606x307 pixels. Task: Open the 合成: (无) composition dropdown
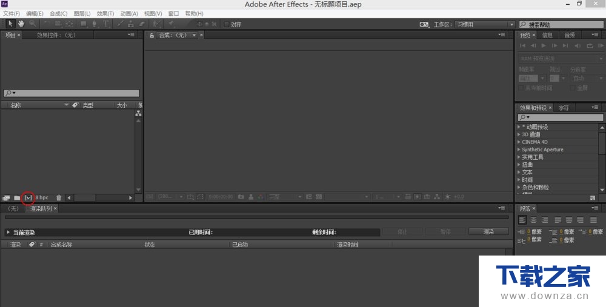click(194, 35)
